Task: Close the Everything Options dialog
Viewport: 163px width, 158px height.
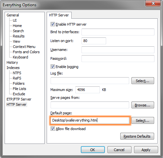Action: (153, 3)
